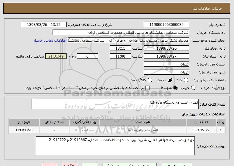This screenshot has height=166, width=234.
Task: Click the توضیحات خریدار text area
Action: pos(115,146)
